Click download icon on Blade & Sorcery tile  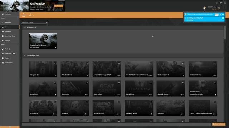(x=182, y=95)
